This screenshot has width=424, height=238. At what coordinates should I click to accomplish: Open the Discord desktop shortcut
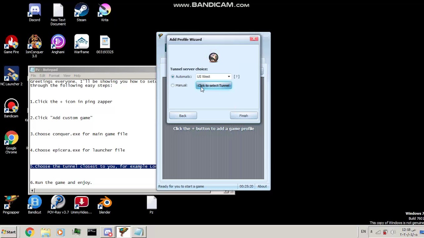pos(34,13)
